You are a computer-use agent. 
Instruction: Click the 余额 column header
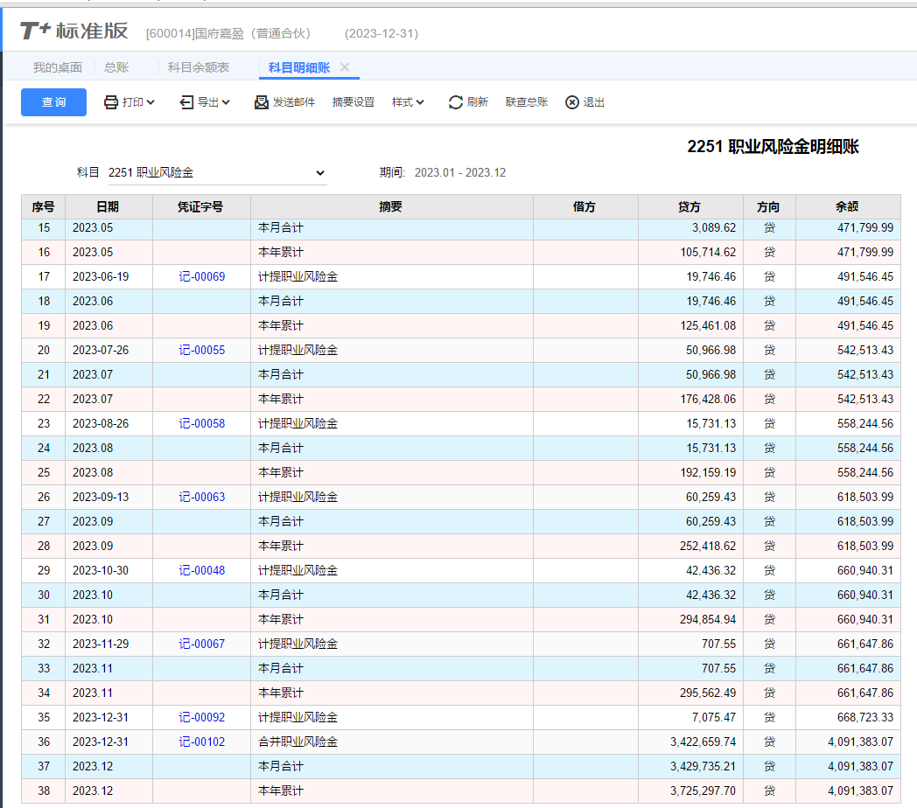click(847, 207)
